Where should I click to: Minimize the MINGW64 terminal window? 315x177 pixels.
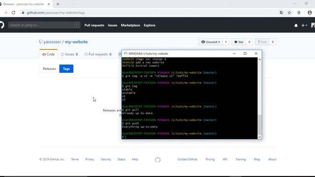pos(234,54)
